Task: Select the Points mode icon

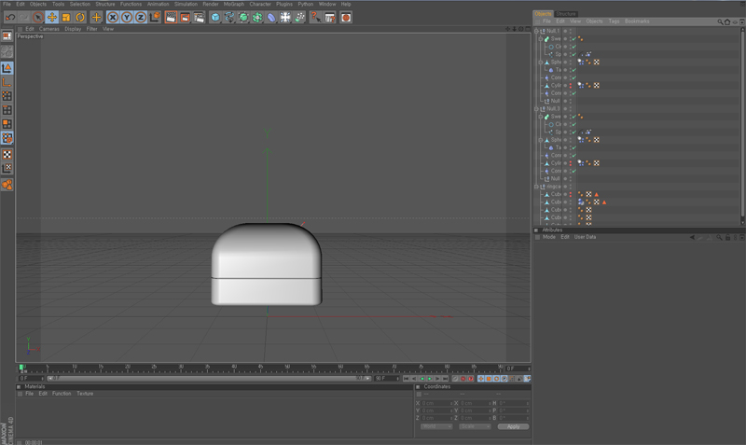Action: [x=7, y=96]
